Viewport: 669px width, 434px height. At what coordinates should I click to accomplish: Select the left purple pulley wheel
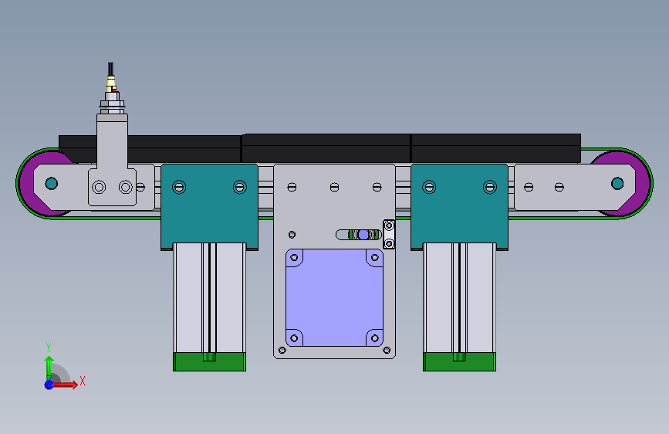(x=26, y=183)
